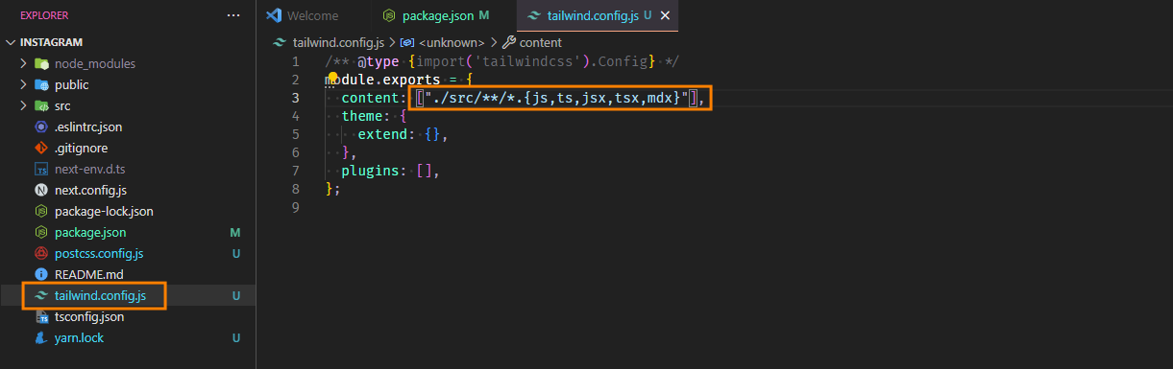
Task: Click the EXPLORER panel title
Action: tap(44, 15)
